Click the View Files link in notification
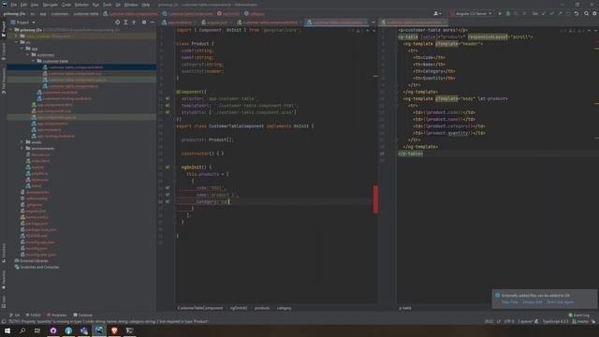 (509, 302)
